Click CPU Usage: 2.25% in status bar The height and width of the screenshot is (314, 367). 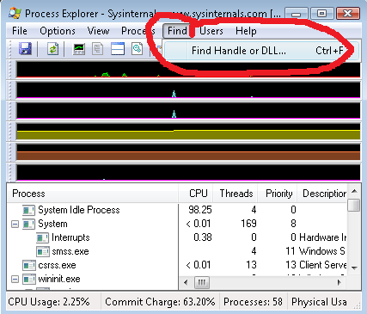coord(49,302)
